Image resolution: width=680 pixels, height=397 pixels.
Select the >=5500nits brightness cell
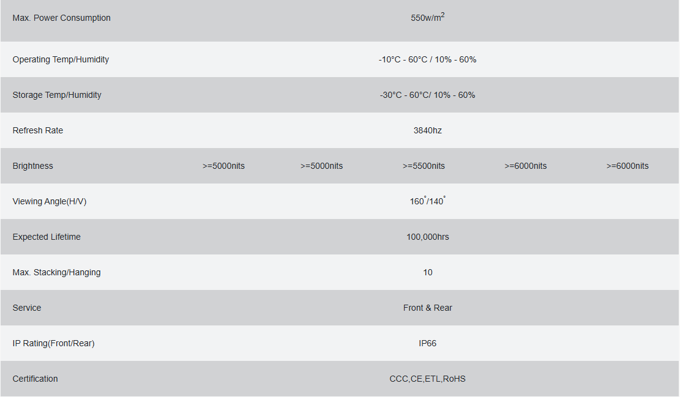424,166
